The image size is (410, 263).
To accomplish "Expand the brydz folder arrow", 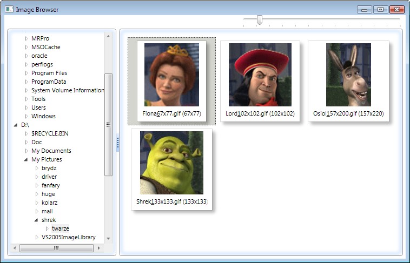I will point(37,168).
